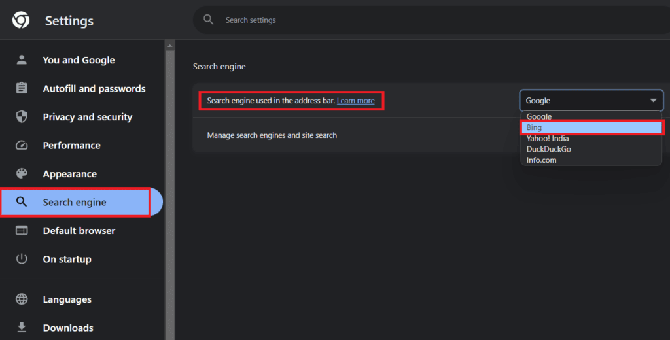Click the Privacy and security shield icon
The height and width of the screenshot is (340, 670).
coord(22,116)
